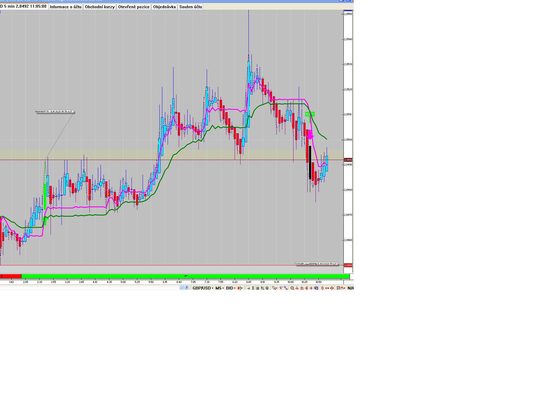This screenshot has width=534, height=394.
Task: Select the trend line drawing tool icon
Action: click(x=281, y=288)
